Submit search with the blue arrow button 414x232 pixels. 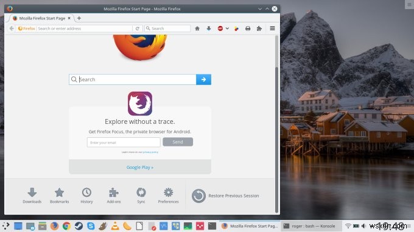[x=203, y=80]
